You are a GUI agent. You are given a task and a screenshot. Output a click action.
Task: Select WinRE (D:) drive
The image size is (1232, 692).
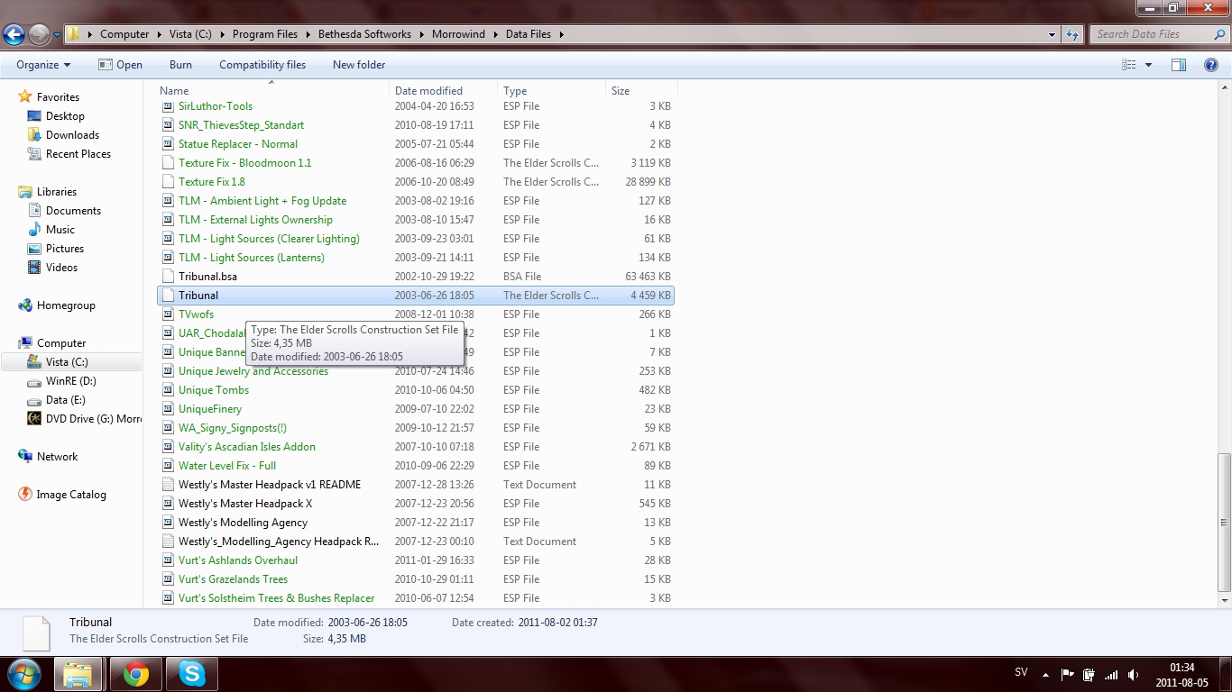pos(70,381)
